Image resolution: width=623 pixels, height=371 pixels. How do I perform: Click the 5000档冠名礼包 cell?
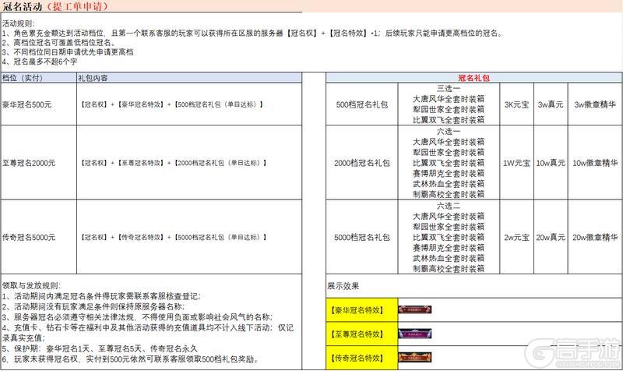pos(361,236)
